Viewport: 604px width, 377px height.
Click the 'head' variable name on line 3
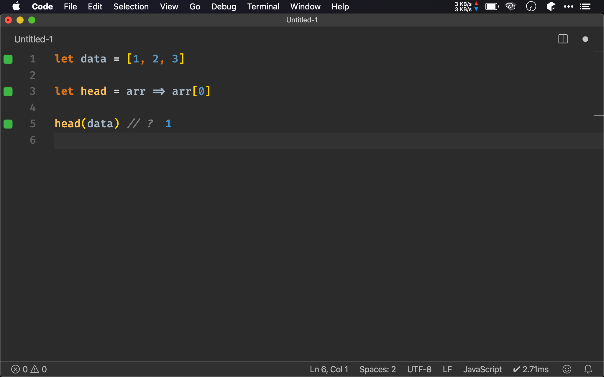pyautogui.click(x=93, y=91)
